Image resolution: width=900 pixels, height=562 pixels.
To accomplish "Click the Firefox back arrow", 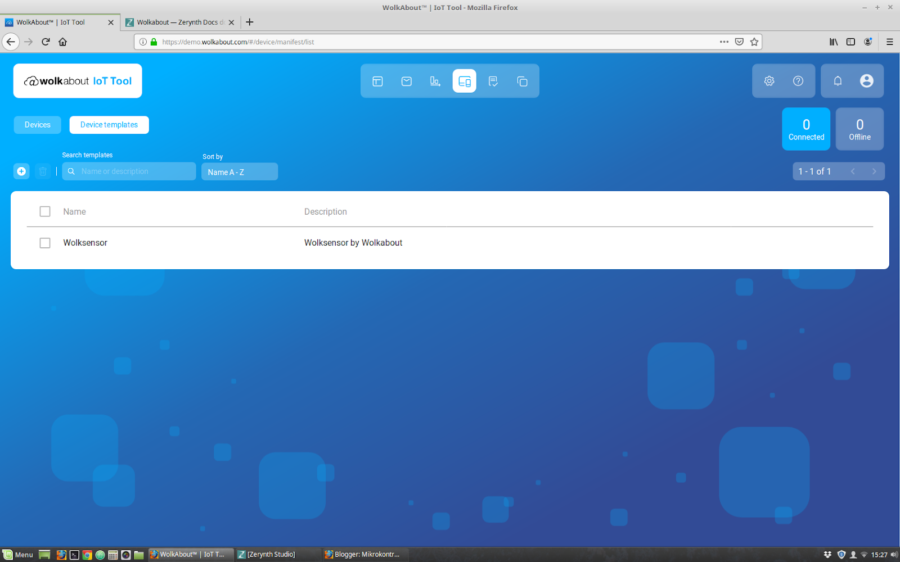I will pyautogui.click(x=11, y=42).
